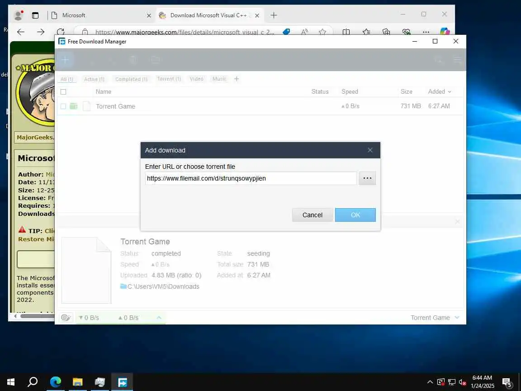521x391 pixels.
Task: Open Edge settings and more menu
Action: (x=426, y=32)
